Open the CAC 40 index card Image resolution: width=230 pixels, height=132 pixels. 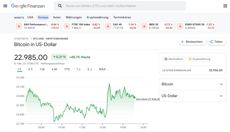coord(121,26)
